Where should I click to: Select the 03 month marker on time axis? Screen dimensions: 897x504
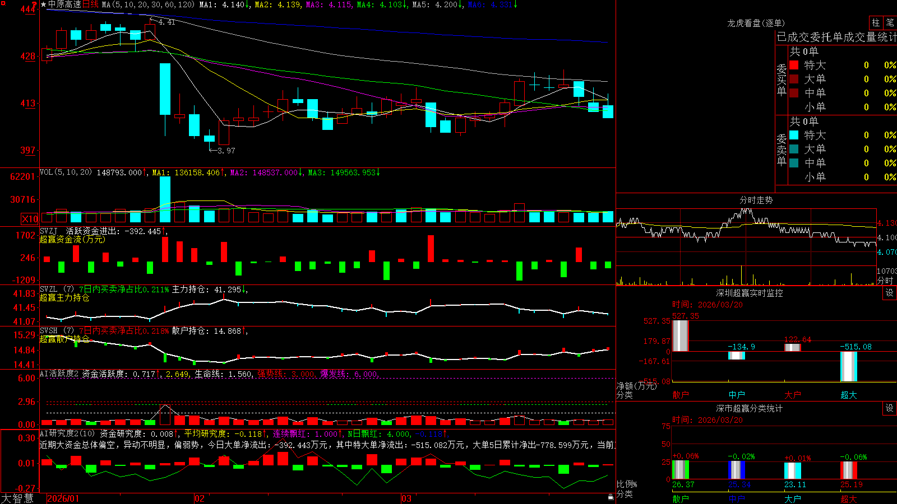(406, 498)
